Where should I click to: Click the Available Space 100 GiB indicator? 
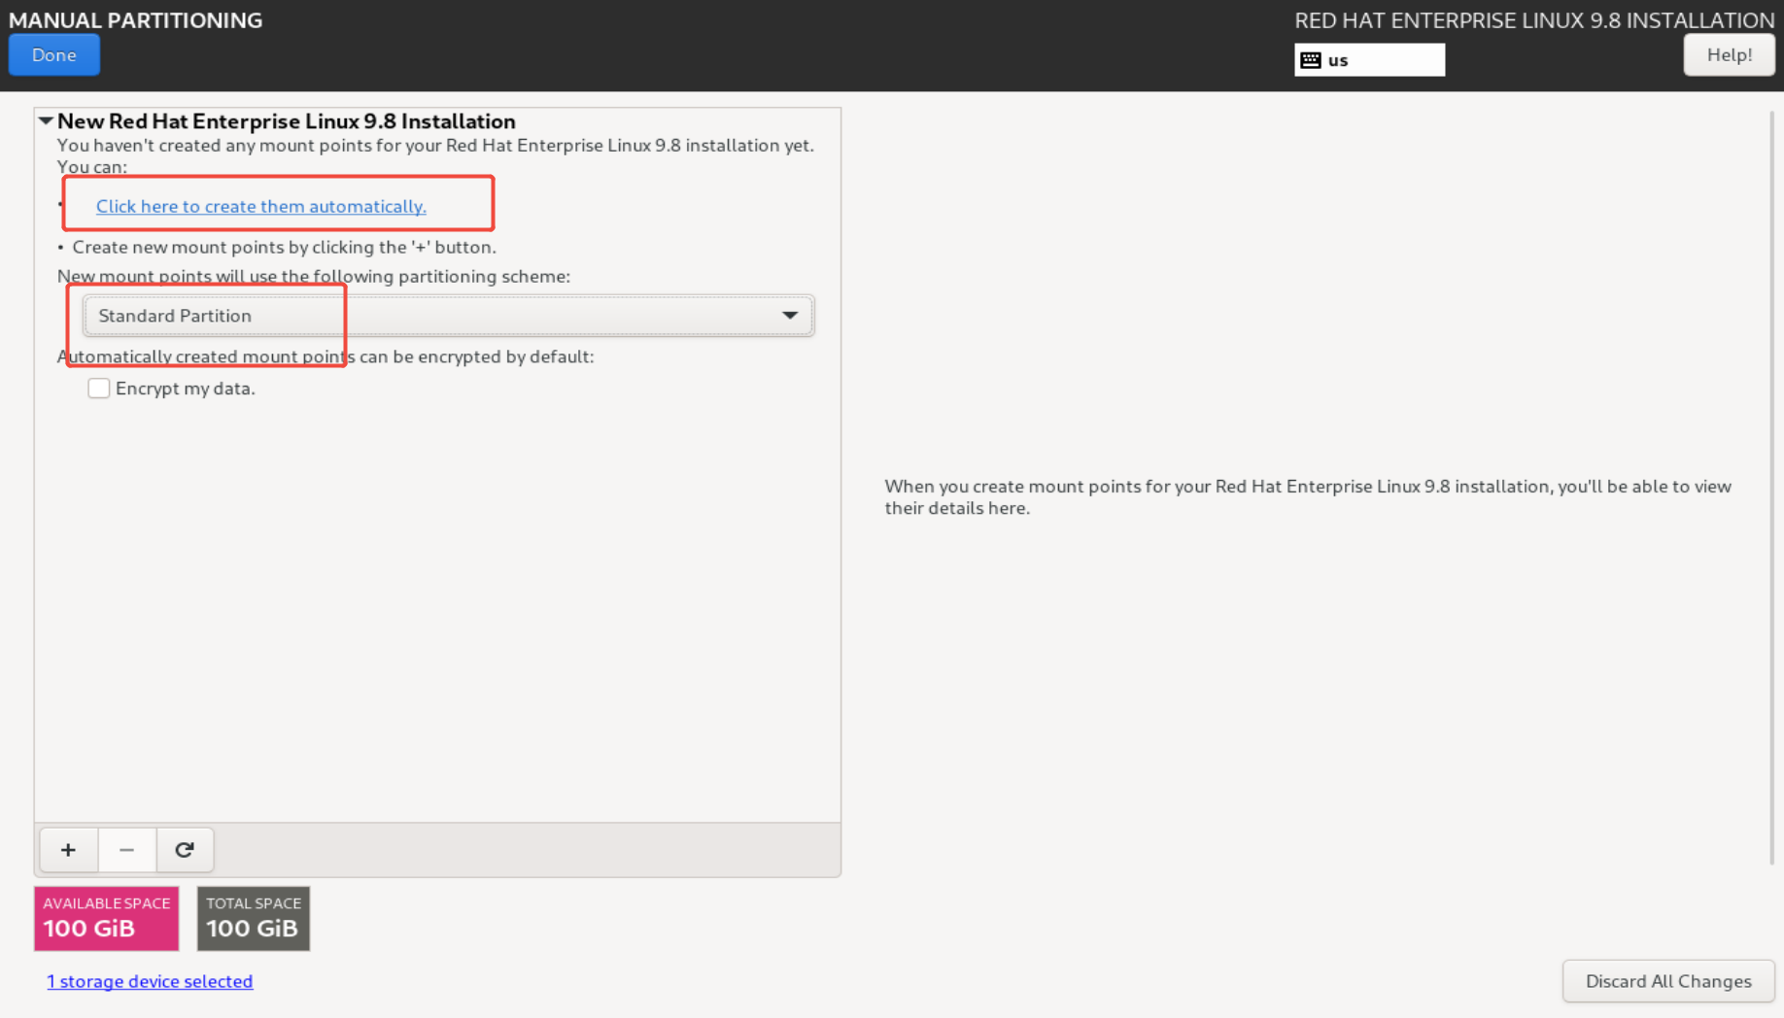pos(107,918)
